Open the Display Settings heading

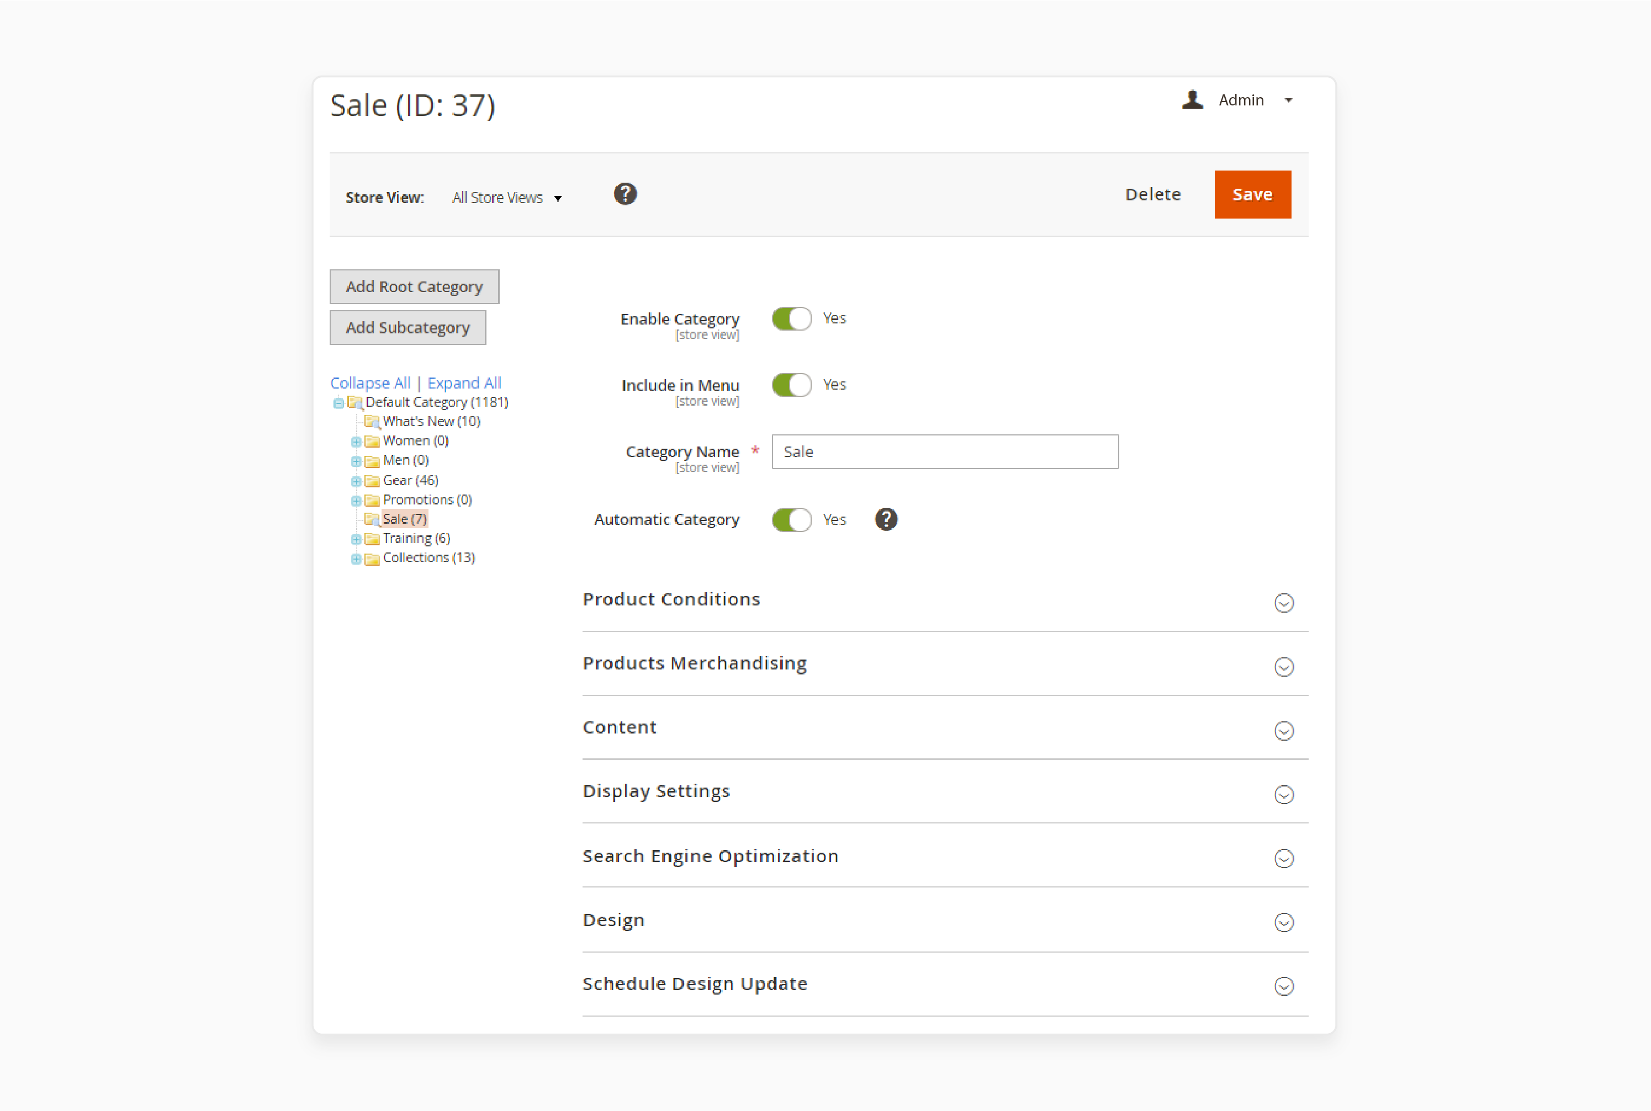point(656,791)
